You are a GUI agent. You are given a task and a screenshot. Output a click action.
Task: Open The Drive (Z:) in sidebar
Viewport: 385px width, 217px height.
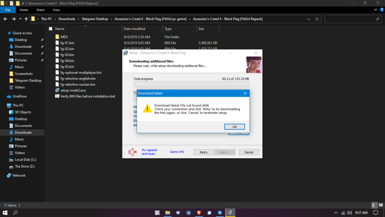pos(24,167)
